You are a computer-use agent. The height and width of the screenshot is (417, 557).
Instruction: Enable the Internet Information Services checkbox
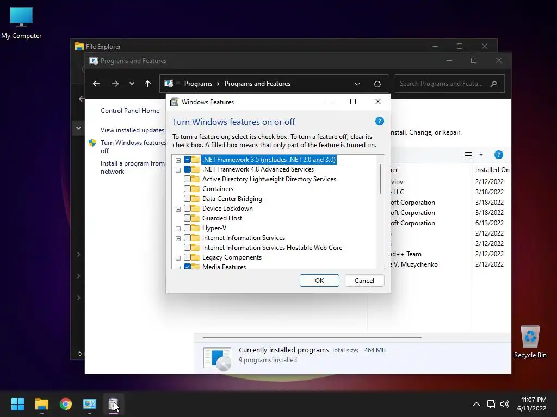(187, 238)
